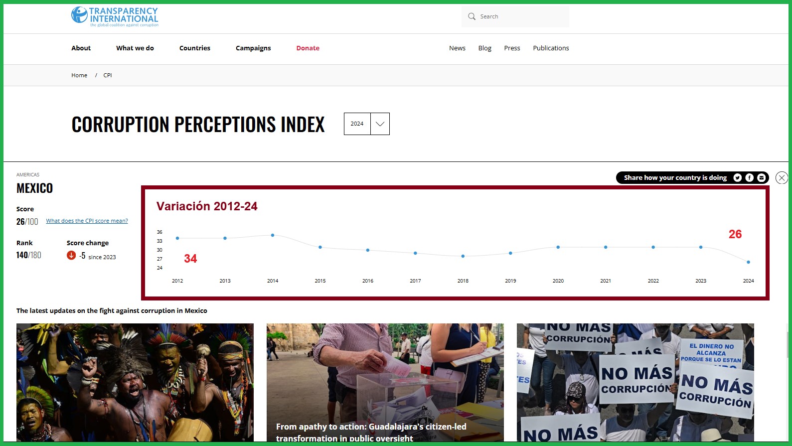Open the year dropdown arrow

[380, 124]
